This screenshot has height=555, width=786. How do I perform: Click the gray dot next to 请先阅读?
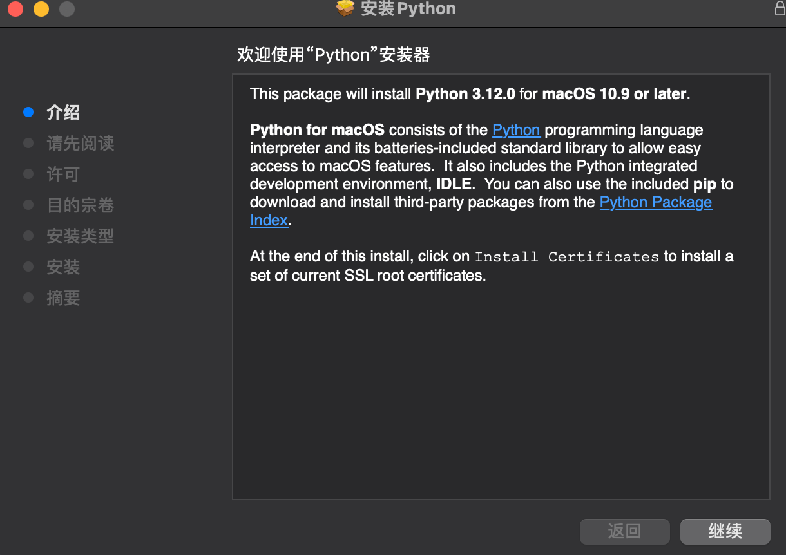pyautogui.click(x=28, y=143)
